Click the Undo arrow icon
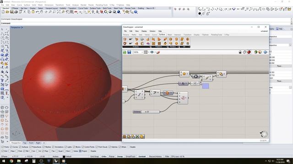 38,12
